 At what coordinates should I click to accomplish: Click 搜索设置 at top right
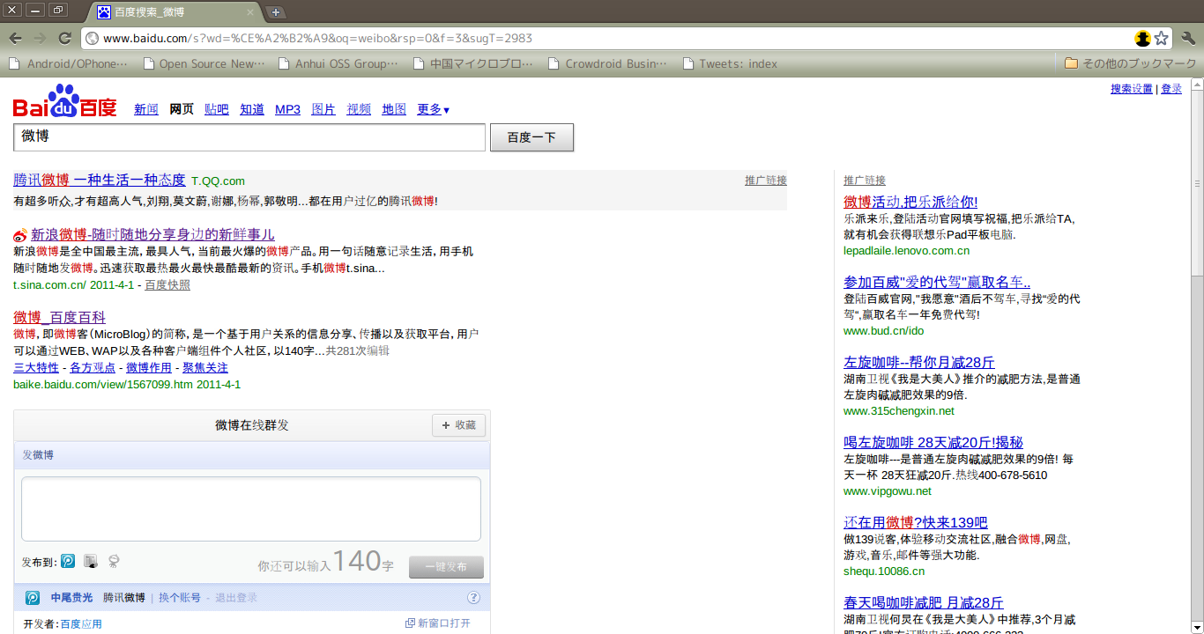click(1132, 89)
